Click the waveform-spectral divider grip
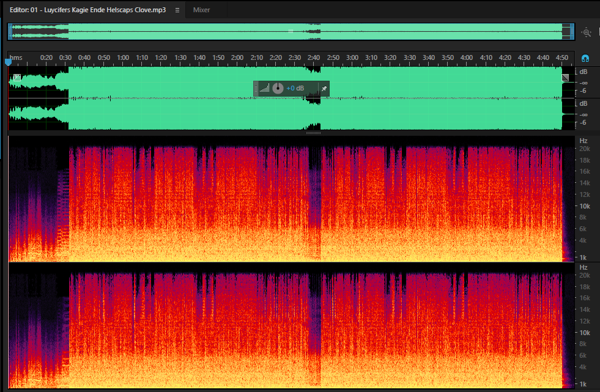 313,133
